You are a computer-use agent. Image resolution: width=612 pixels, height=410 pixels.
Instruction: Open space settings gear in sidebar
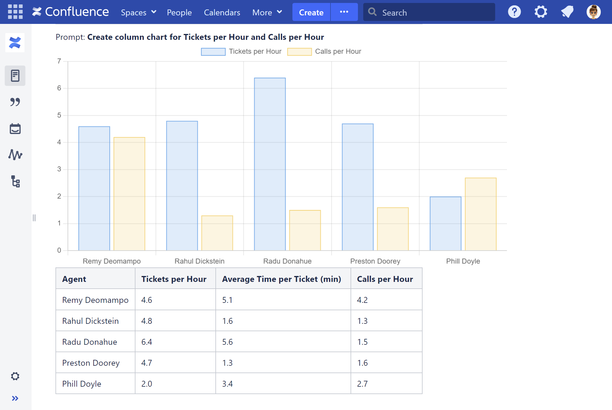[x=15, y=376]
